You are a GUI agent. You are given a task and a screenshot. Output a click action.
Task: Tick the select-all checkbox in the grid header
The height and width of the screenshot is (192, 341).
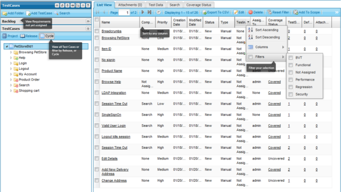click(x=97, y=20)
